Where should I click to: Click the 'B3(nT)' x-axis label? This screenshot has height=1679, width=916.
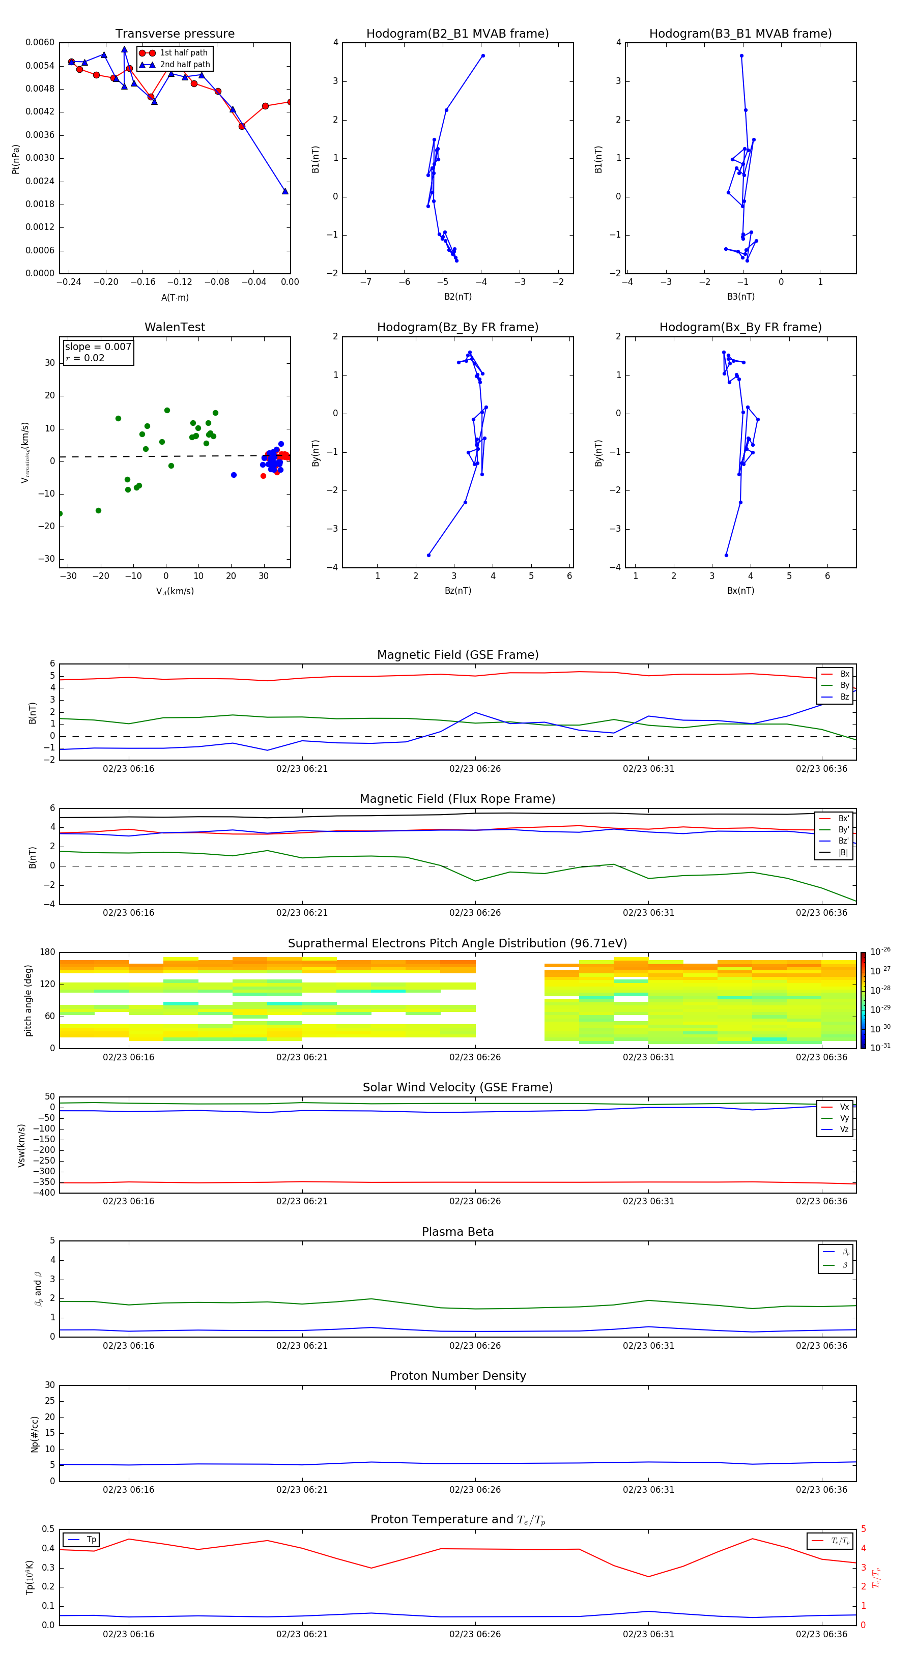(740, 297)
